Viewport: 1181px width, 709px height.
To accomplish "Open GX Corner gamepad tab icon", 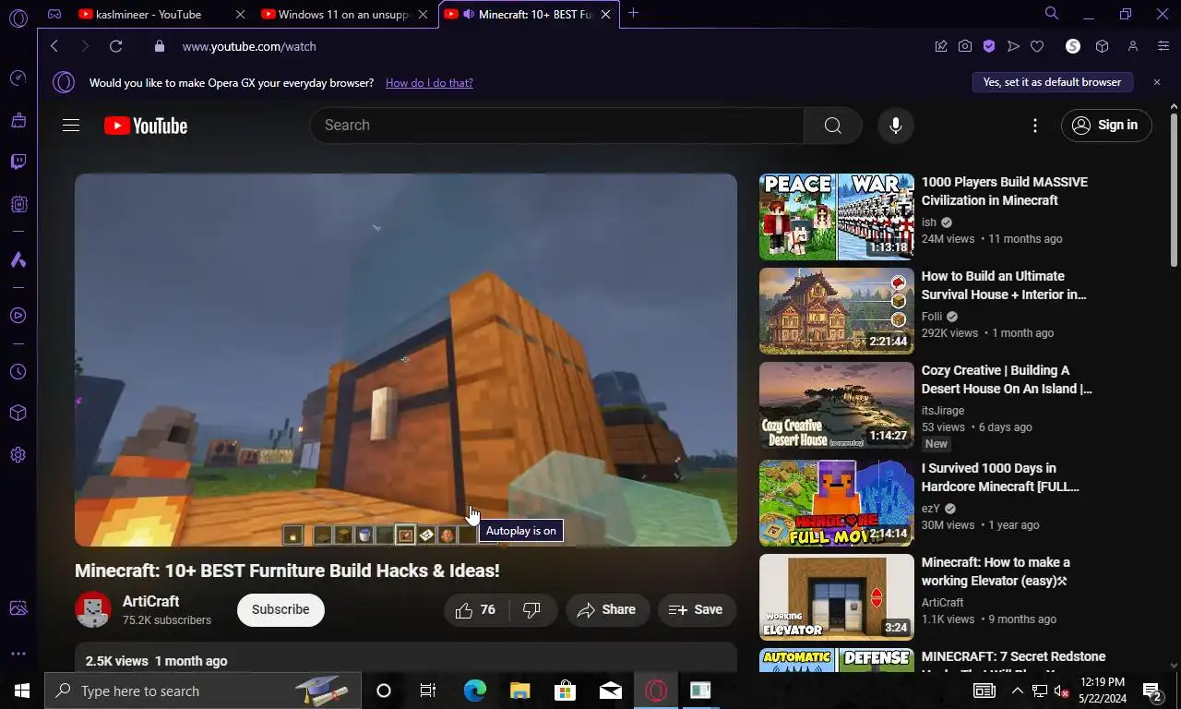I will tap(54, 14).
